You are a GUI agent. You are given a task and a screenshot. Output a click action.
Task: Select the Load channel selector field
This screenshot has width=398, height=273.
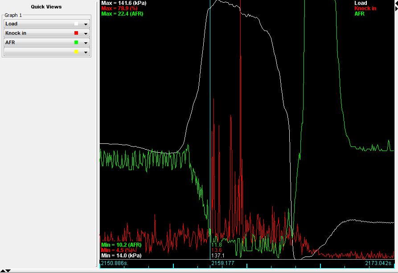38,24
